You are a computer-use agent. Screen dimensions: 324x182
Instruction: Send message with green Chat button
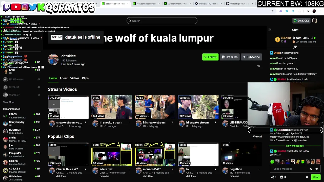[x=316, y=177]
